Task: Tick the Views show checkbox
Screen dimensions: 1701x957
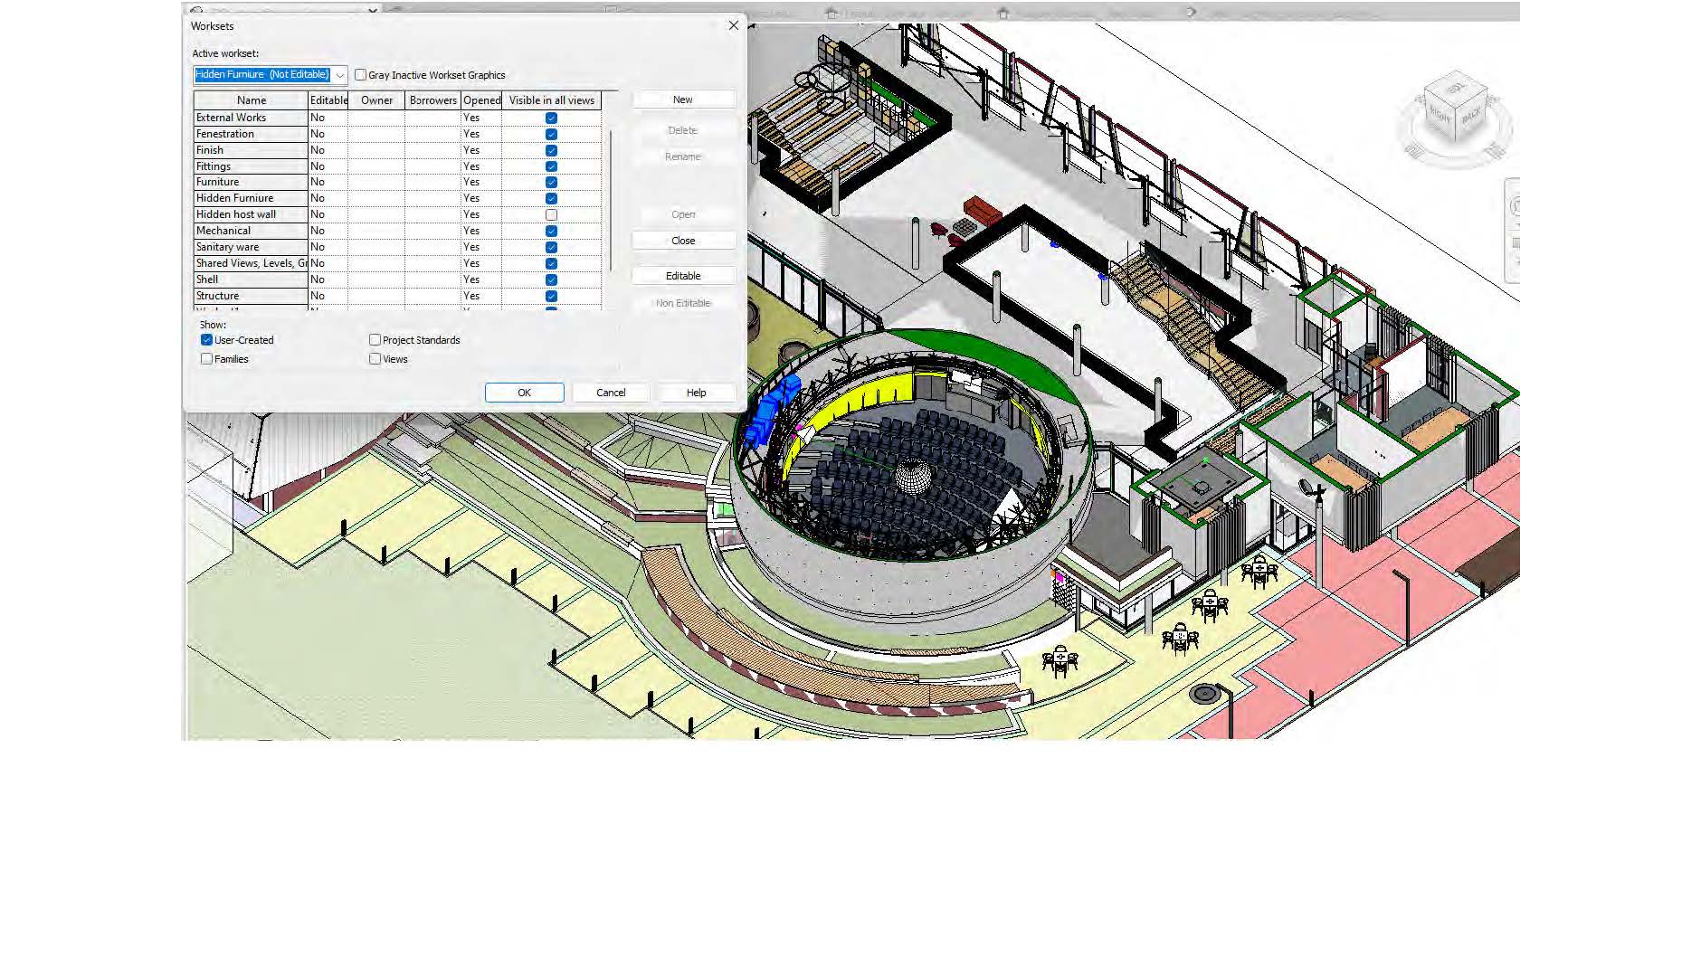Action: [x=375, y=359]
